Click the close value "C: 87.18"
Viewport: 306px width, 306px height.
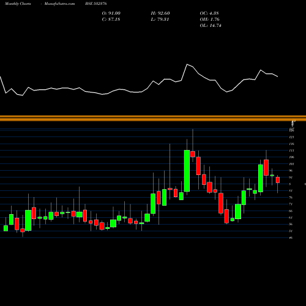[x=111, y=20]
